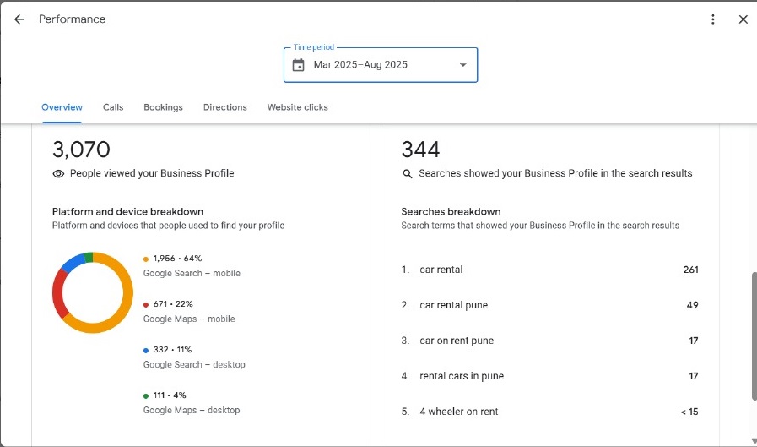Switch to the Calls tab
This screenshot has height=447, width=757.
(113, 107)
